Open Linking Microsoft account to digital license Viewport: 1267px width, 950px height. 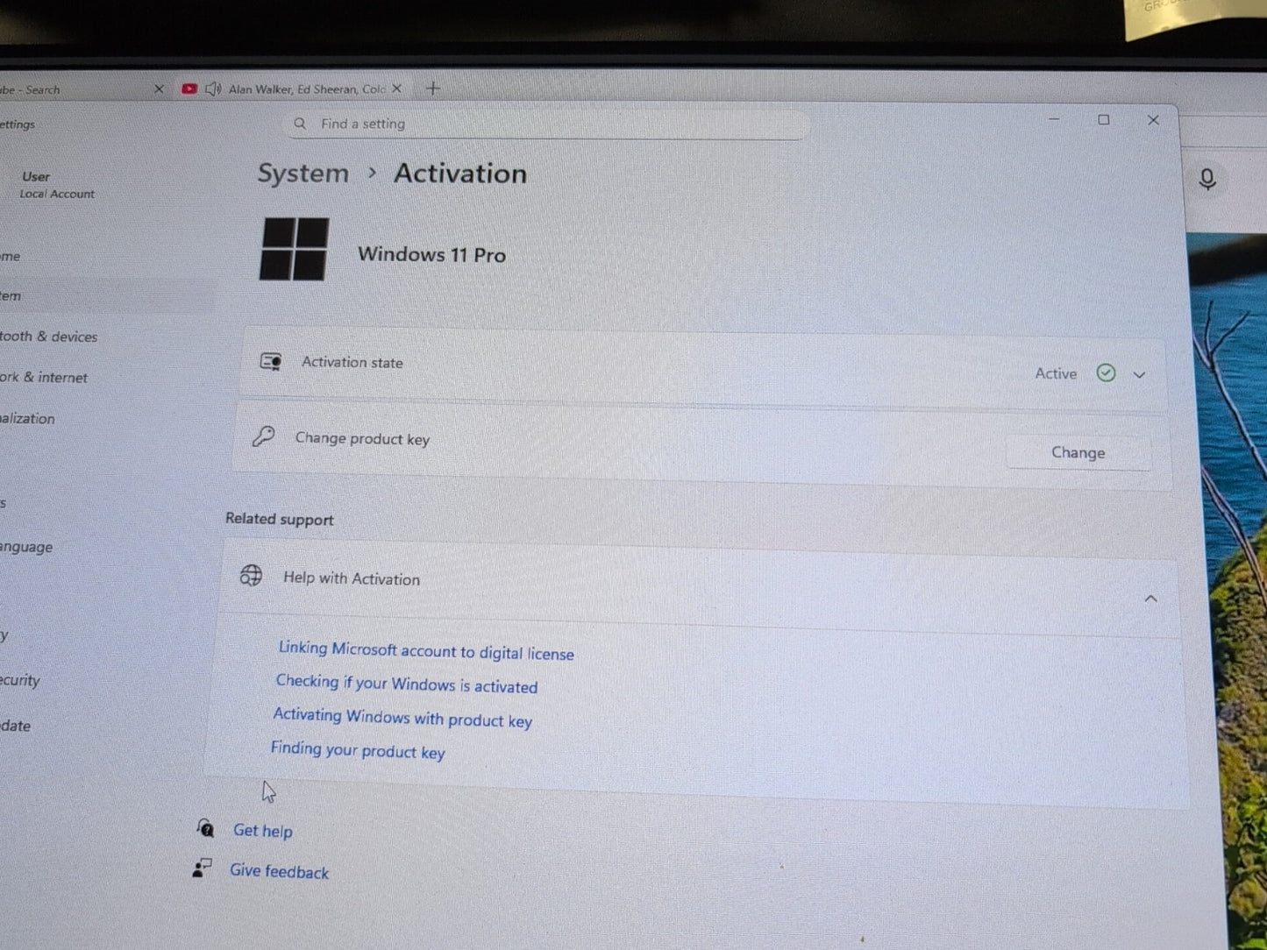[x=426, y=650]
